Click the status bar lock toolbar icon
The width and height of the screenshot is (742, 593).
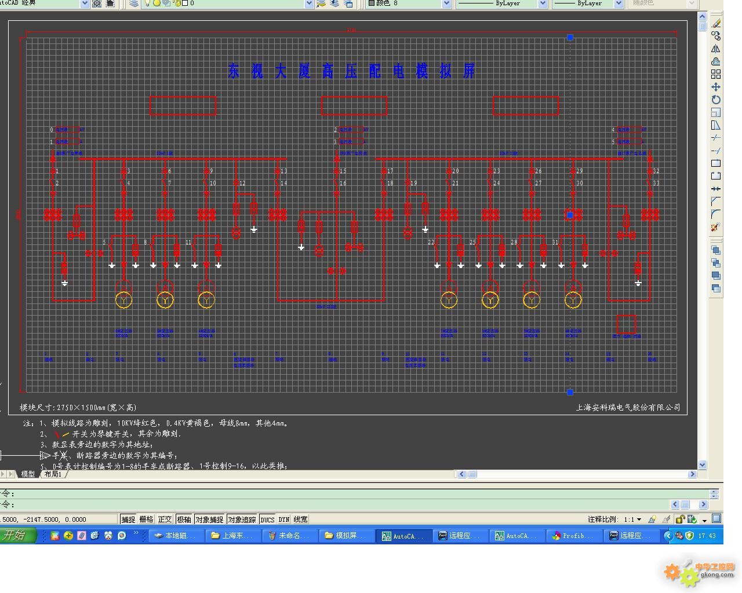(x=680, y=519)
